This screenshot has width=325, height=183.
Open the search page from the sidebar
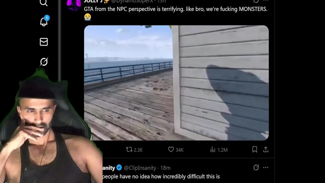[44, 3]
